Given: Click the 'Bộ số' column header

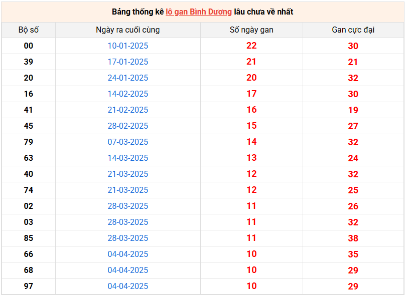Looking at the screenshot, I should click(x=29, y=30).
